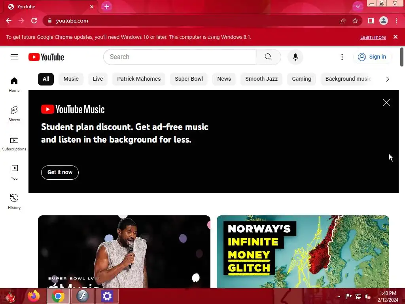Open YouTube settings three-dot menu
Image resolution: width=405 pixels, height=304 pixels.
(342, 57)
